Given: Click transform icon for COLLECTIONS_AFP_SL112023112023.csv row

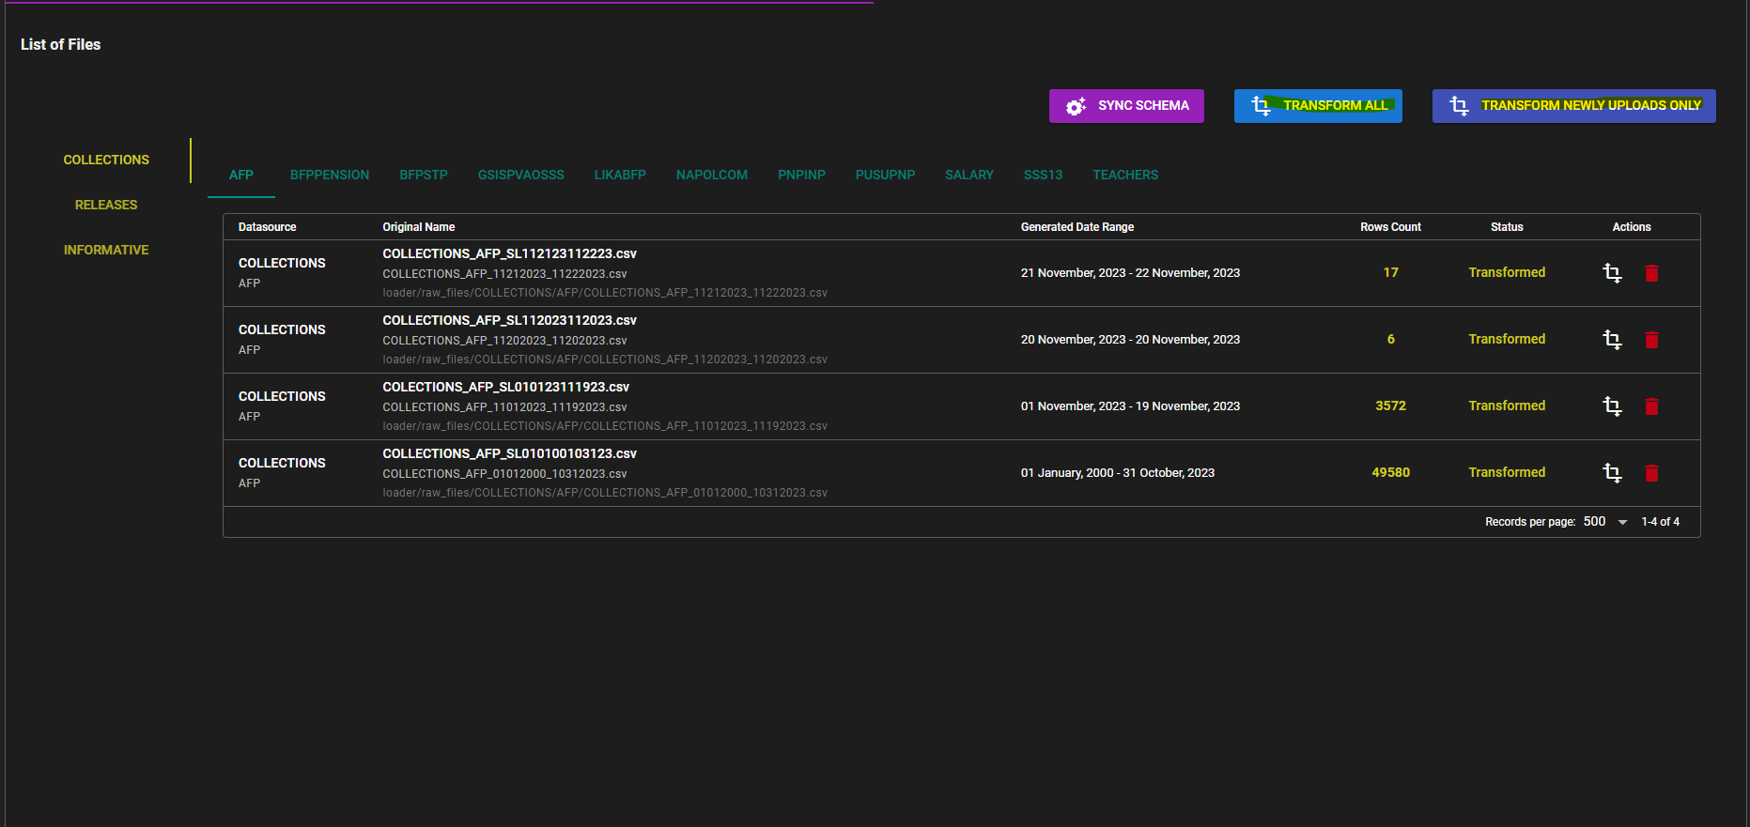Looking at the screenshot, I should [x=1612, y=340].
